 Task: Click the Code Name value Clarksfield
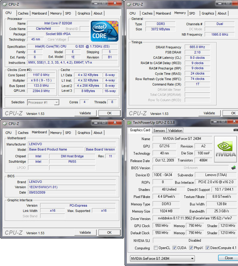[x=43, y=29]
